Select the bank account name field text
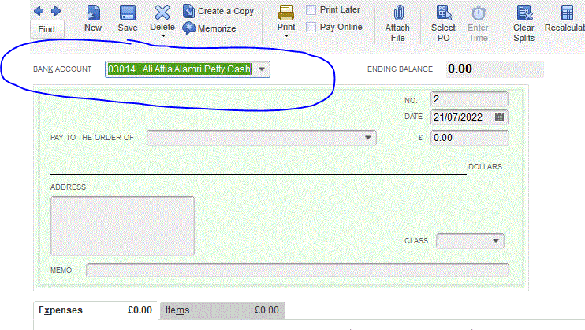585x330 pixels. pyautogui.click(x=179, y=69)
